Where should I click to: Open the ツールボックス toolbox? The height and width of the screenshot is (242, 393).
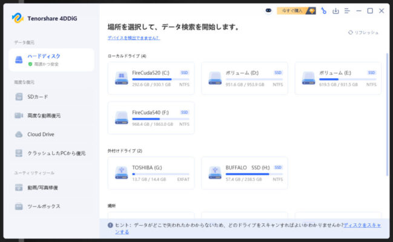click(44, 206)
